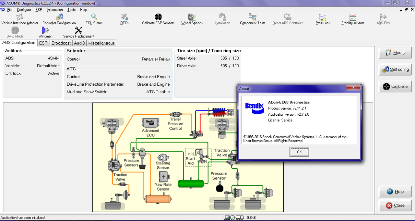The width and height of the screenshot is (415, 221).
Task: Click Retarder Relay control value
Action: point(156,59)
